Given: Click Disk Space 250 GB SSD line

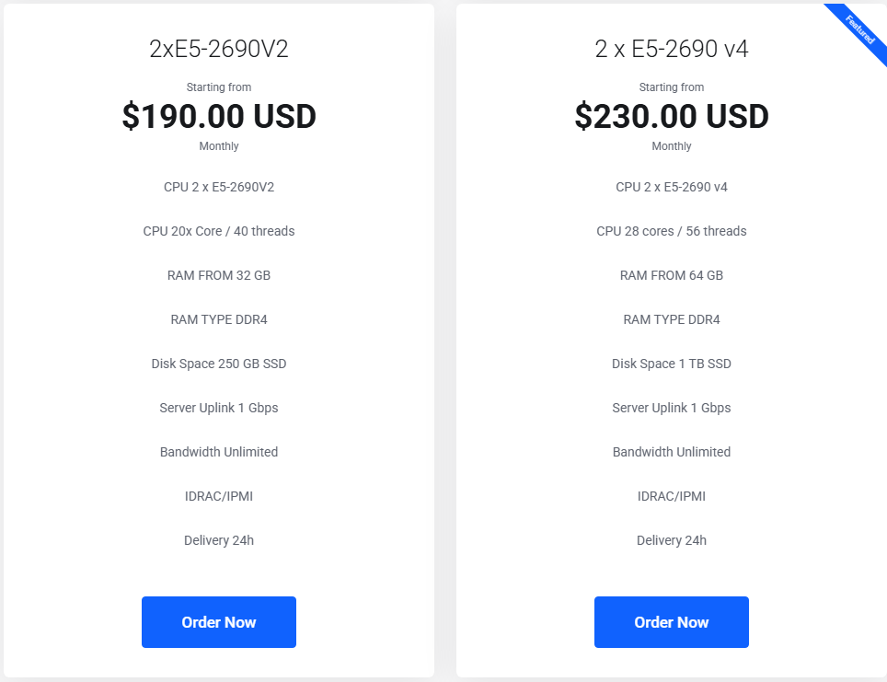Looking at the screenshot, I should pos(219,364).
